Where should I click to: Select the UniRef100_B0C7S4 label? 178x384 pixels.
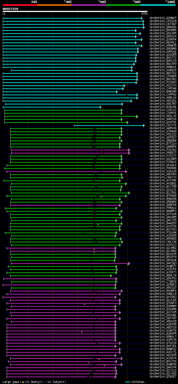click(163, 361)
